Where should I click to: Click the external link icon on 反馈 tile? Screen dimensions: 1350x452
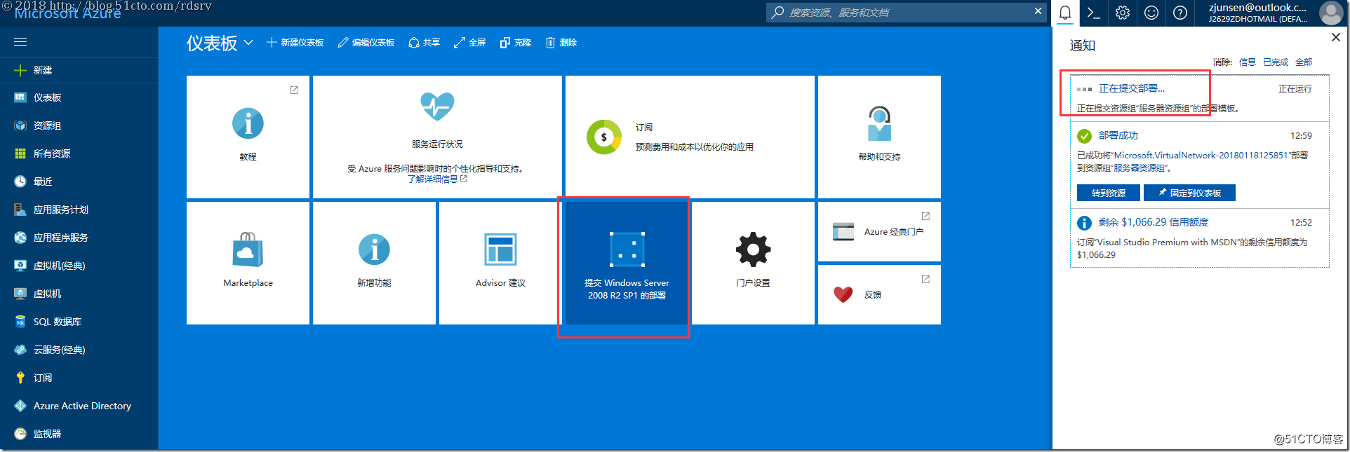925,279
